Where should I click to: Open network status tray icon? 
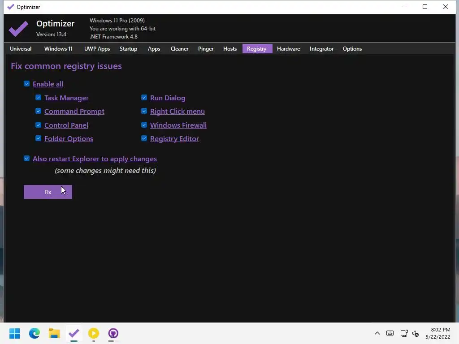(x=404, y=333)
